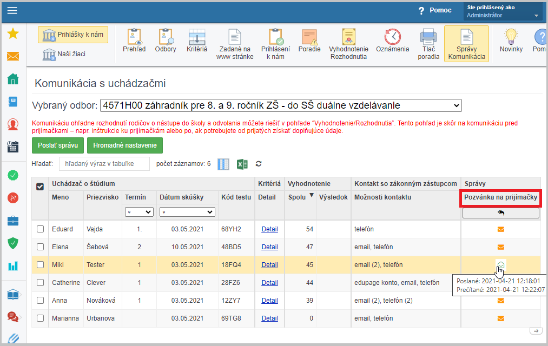Viewport: 548px width, 346px height.
Task: Check the box for Eduard Vajda
Action: (40, 229)
